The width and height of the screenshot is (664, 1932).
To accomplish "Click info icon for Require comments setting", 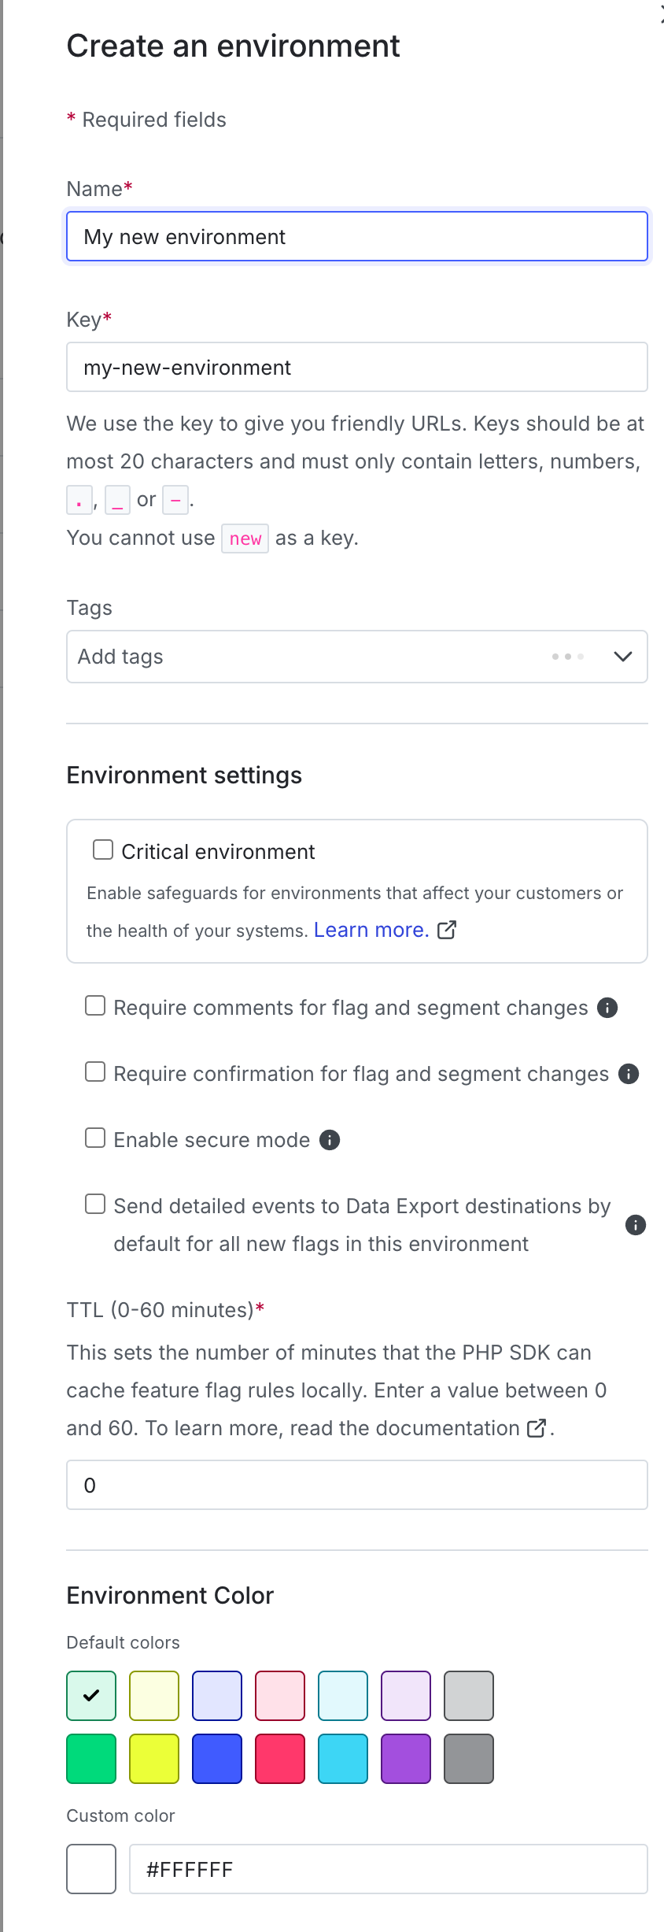I will pyautogui.click(x=607, y=1008).
